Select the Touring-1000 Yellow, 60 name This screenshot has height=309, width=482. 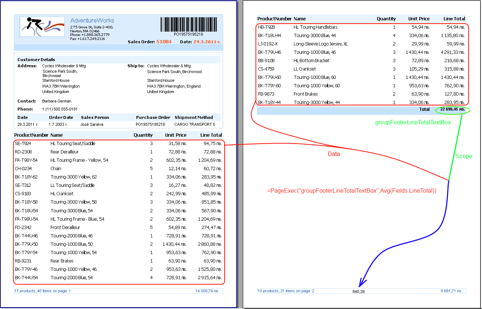click(x=317, y=86)
